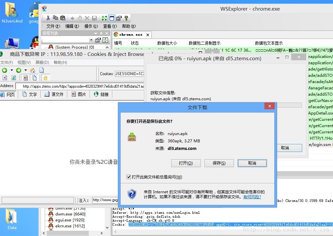Switch to the 链接 tab in browser

(x=101, y=94)
